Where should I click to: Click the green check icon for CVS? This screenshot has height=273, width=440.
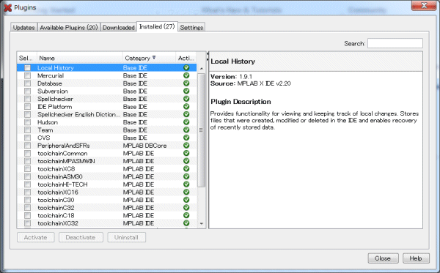[186, 138]
